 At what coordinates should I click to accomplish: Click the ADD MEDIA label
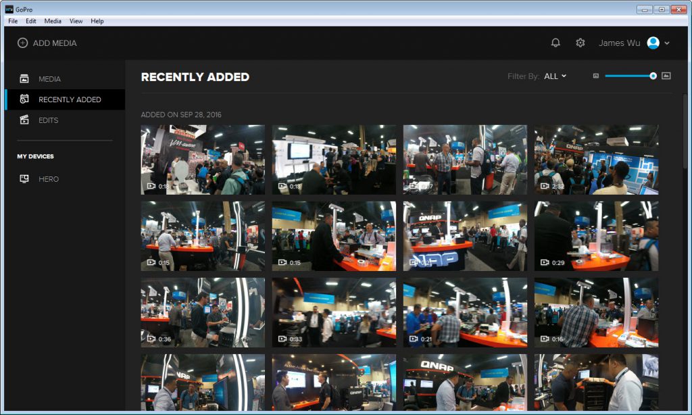55,43
